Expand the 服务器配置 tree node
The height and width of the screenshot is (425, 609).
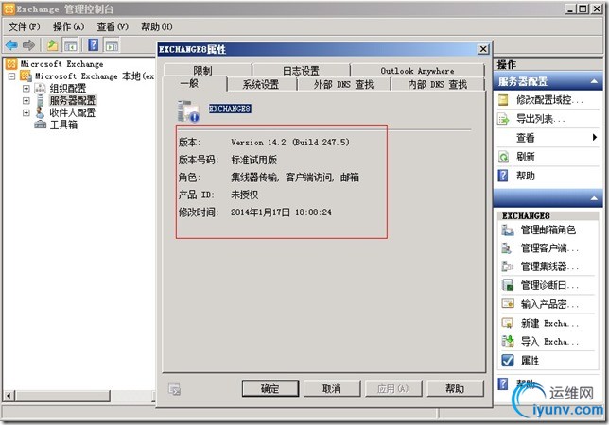click(26, 101)
